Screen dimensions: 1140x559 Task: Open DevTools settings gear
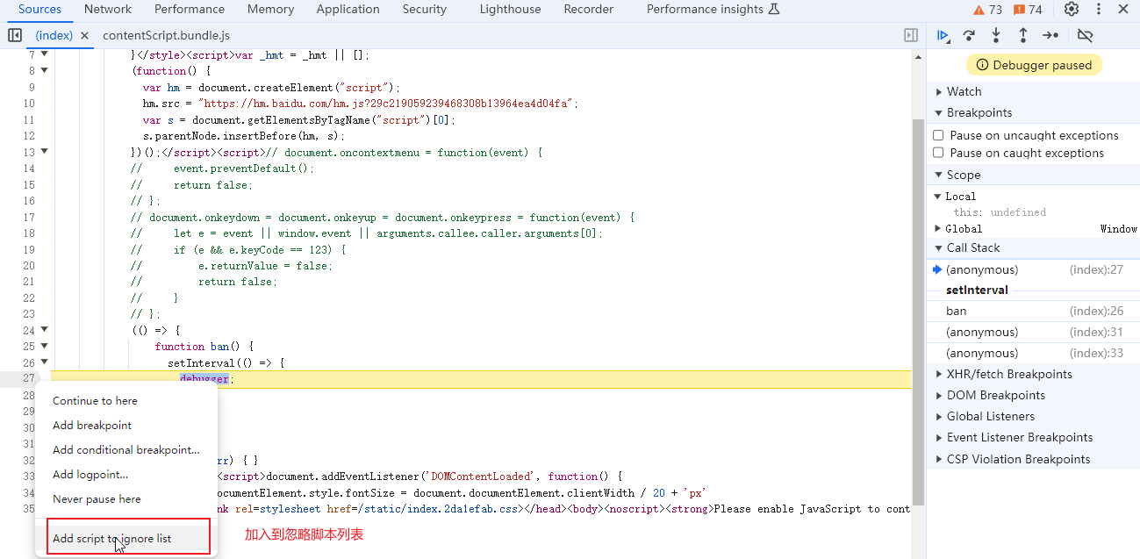(1072, 10)
